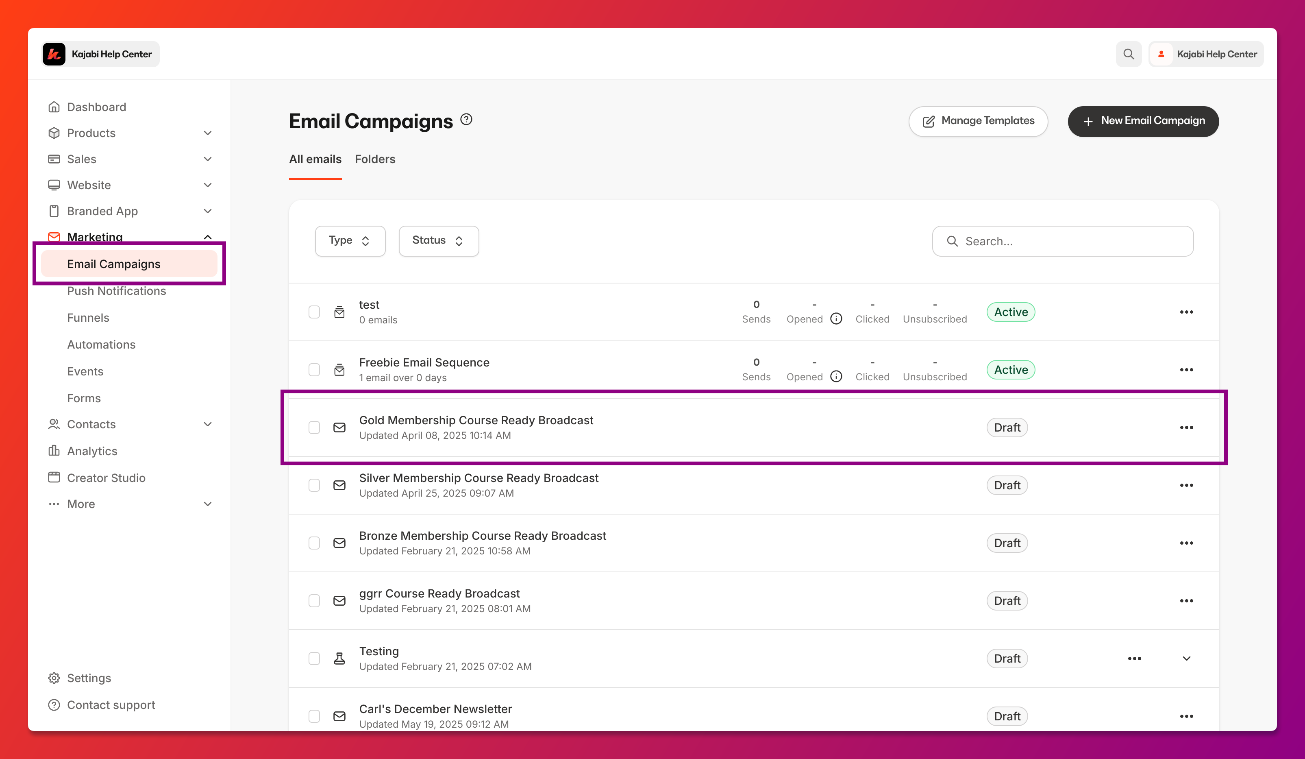Screen dimensions: 1305x759
Task: Tick Carl's December Newsletter checkbox
Action: (314, 716)
